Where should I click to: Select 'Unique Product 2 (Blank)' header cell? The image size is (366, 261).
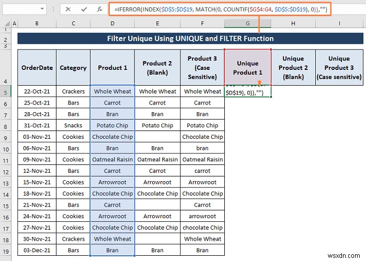click(x=293, y=67)
